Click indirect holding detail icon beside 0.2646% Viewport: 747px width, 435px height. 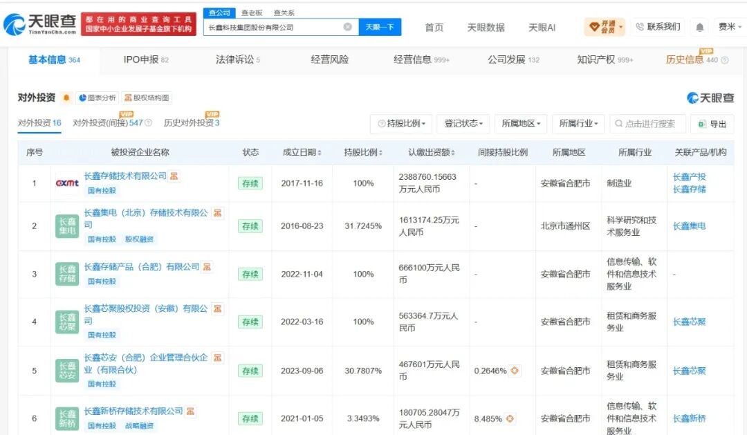click(515, 370)
